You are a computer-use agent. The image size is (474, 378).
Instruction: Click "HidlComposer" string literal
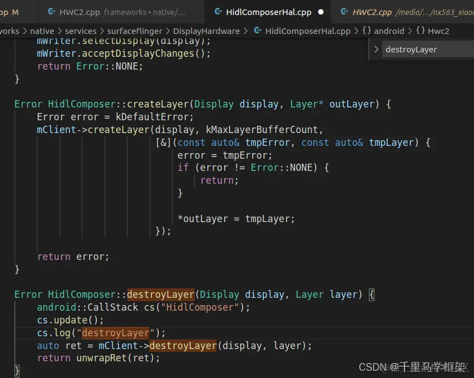coord(200,307)
